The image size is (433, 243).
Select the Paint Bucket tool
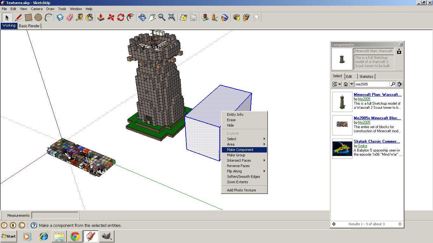click(x=90, y=17)
